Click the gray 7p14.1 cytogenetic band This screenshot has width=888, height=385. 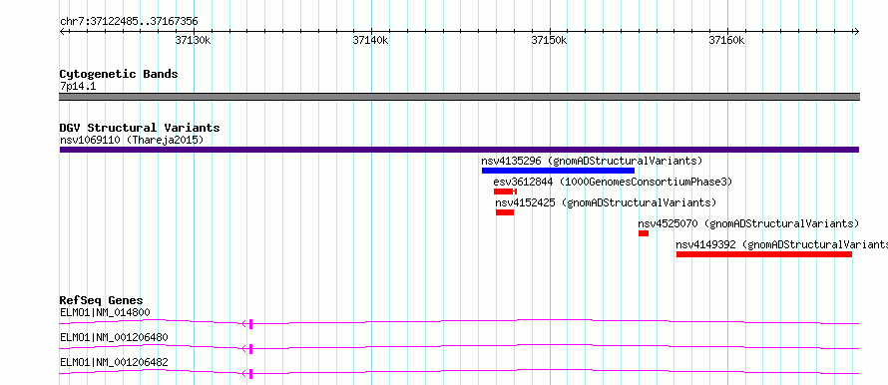tap(459, 97)
